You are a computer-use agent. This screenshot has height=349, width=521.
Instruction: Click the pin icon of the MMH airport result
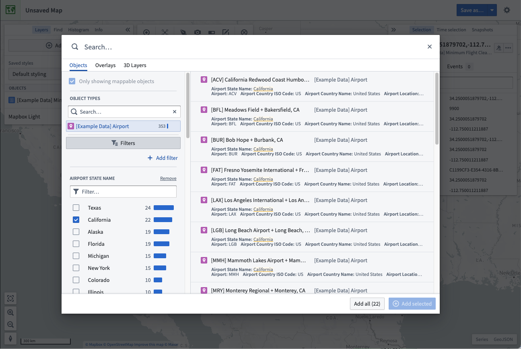(204, 260)
